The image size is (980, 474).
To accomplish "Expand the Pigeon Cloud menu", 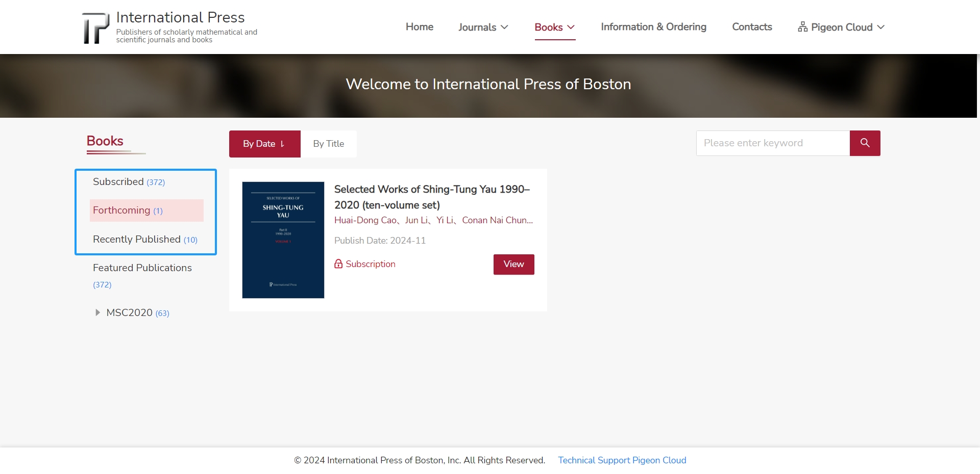I will [841, 27].
